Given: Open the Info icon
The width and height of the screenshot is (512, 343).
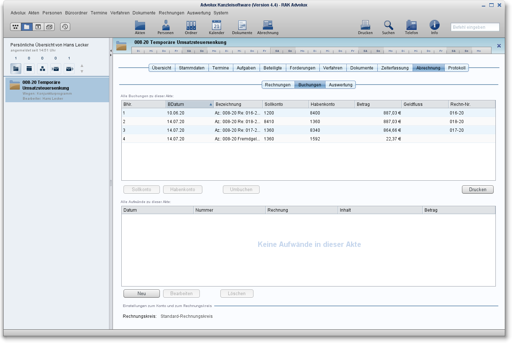Looking at the screenshot, I should tap(434, 27).
